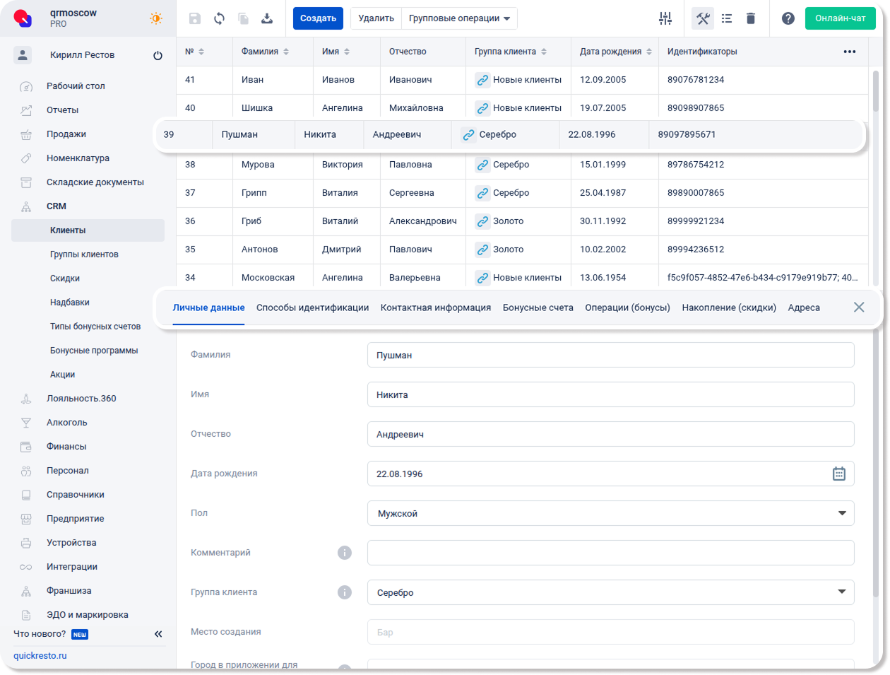The height and width of the screenshot is (675, 890).
Task: Open the help question mark icon
Action: pyautogui.click(x=788, y=18)
